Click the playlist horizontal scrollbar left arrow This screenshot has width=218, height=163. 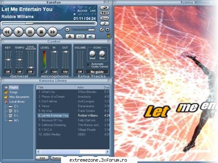[x=38, y=152]
